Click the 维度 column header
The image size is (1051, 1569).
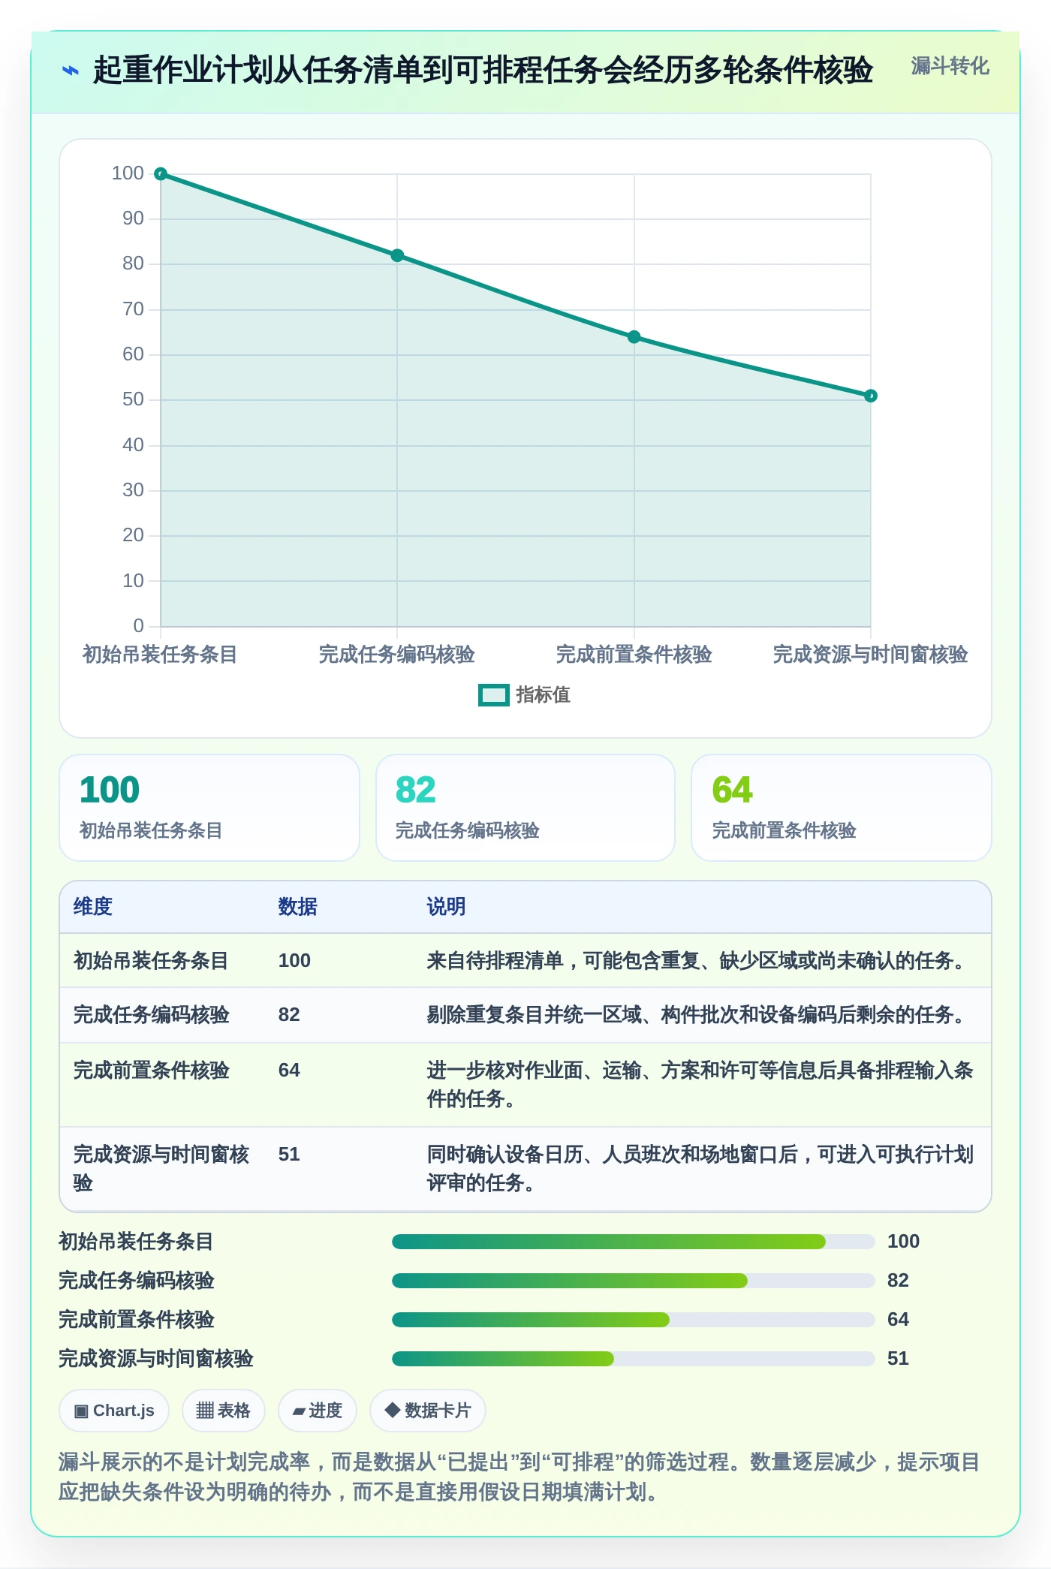click(93, 907)
